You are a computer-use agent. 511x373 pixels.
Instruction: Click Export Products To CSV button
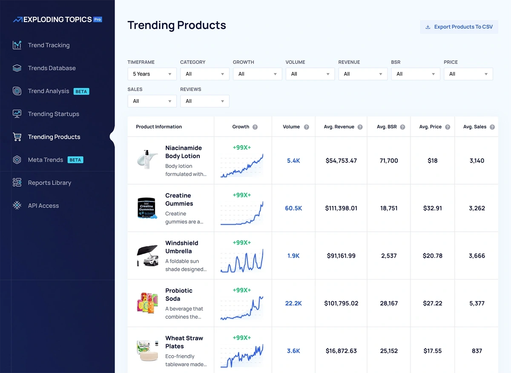point(459,27)
